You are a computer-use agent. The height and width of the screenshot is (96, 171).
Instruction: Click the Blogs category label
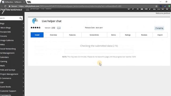tap(2, 23)
